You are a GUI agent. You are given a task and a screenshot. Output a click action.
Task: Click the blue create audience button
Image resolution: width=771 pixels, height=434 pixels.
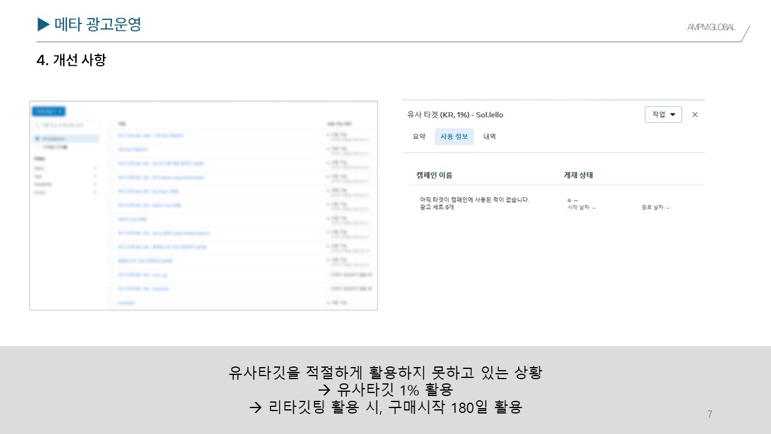[x=49, y=111]
